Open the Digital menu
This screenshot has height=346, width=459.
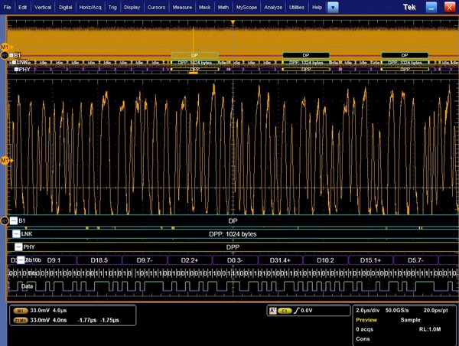[x=65, y=8]
